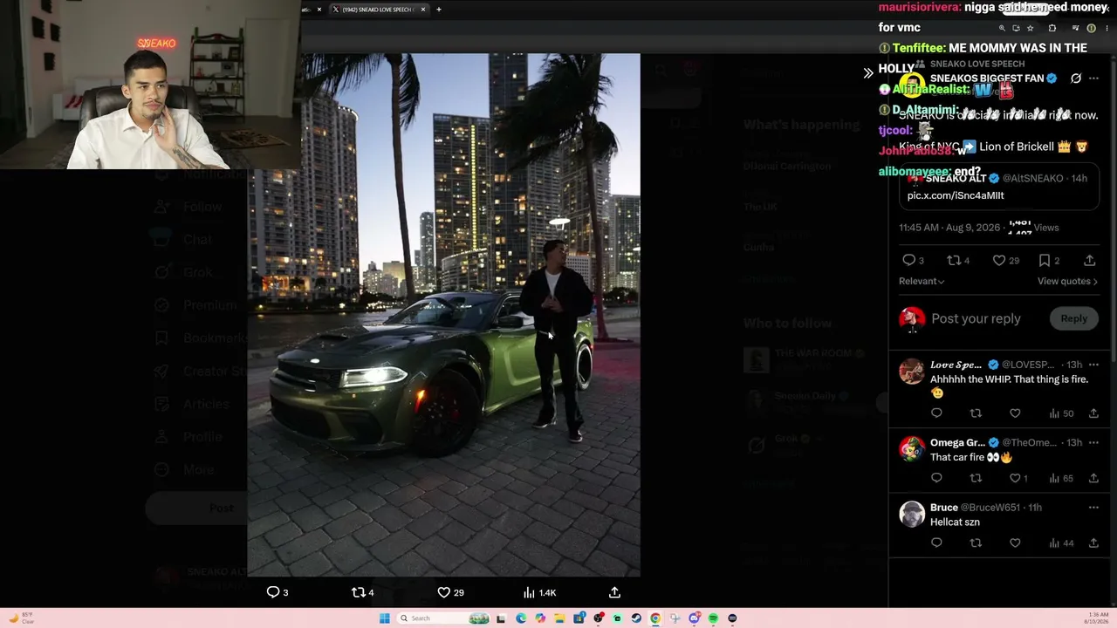Open Bruce's profile via @BruceW651 handle
The width and height of the screenshot is (1117, 628).
point(990,508)
